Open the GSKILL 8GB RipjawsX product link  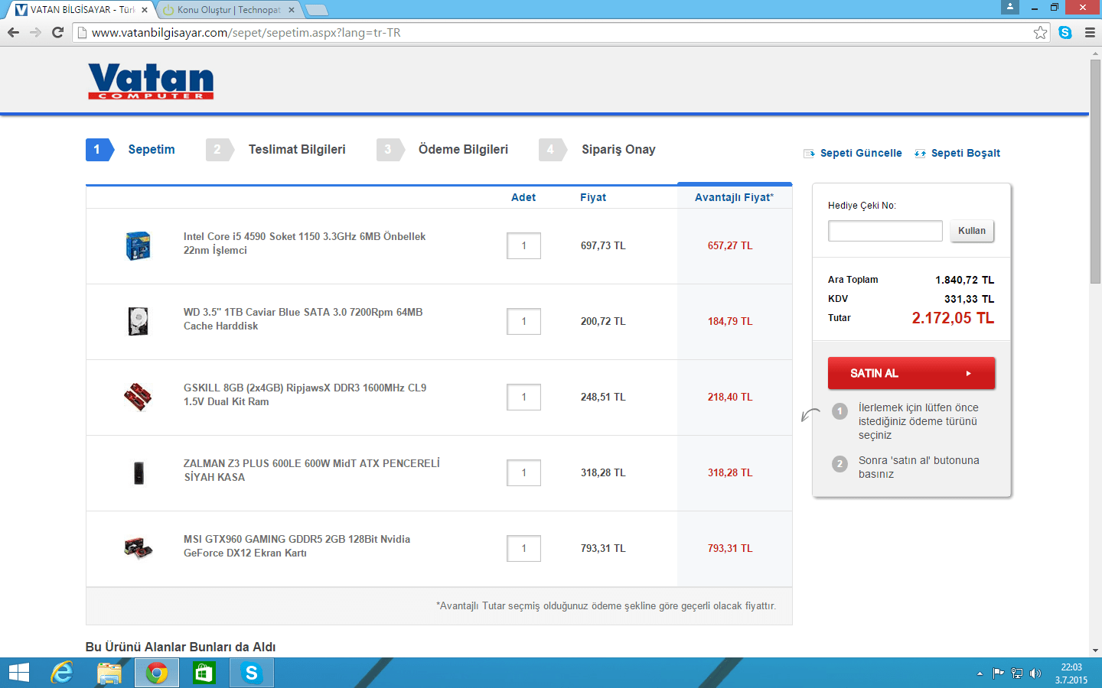click(305, 394)
